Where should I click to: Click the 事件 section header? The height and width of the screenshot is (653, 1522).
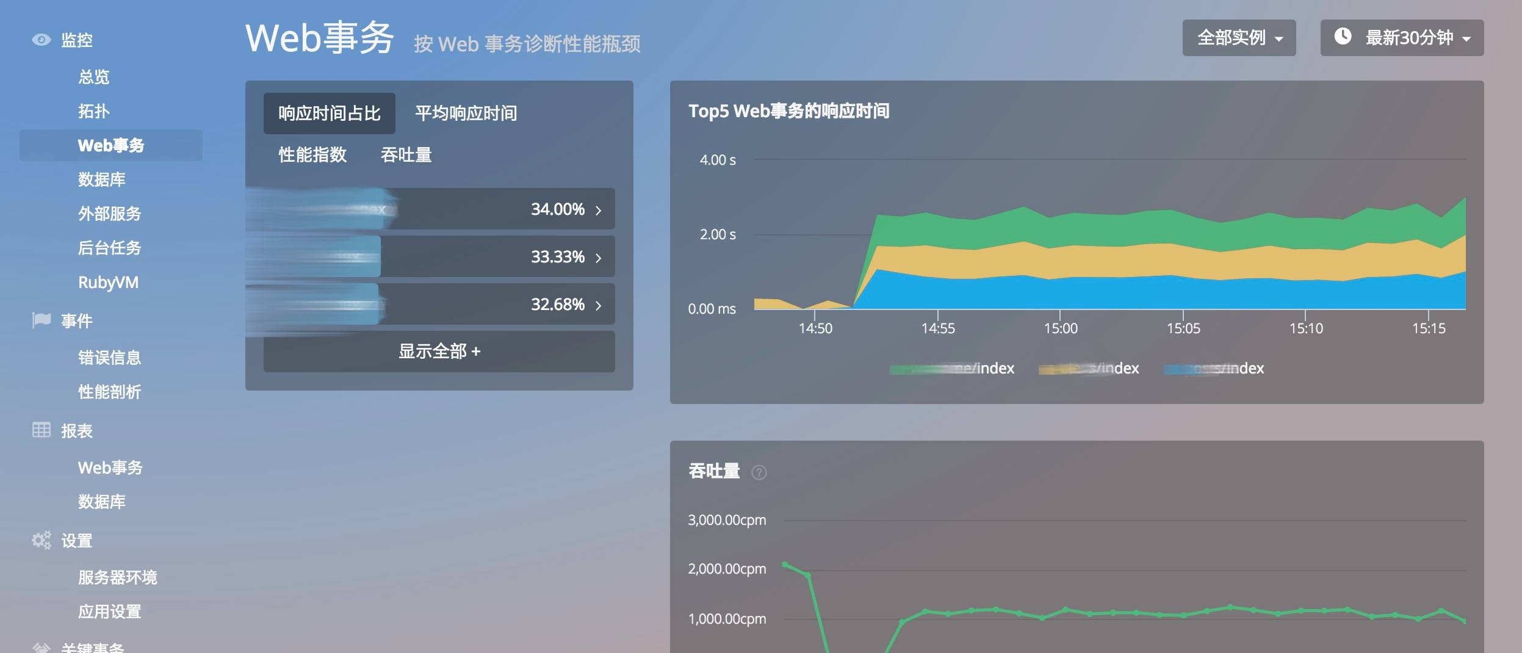tap(77, 321)
